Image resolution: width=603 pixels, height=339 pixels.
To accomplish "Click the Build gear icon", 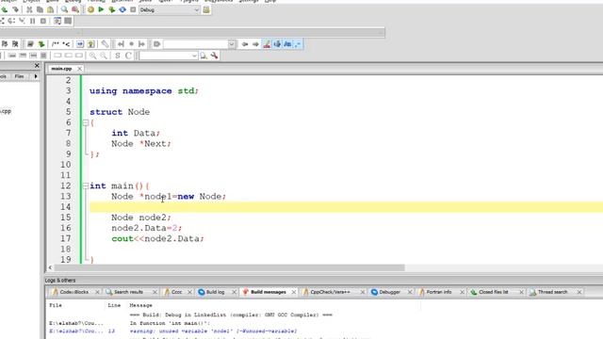I will (90, 9).
